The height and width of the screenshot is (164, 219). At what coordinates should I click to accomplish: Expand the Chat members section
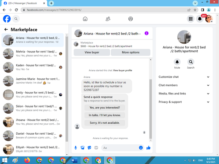184,85
